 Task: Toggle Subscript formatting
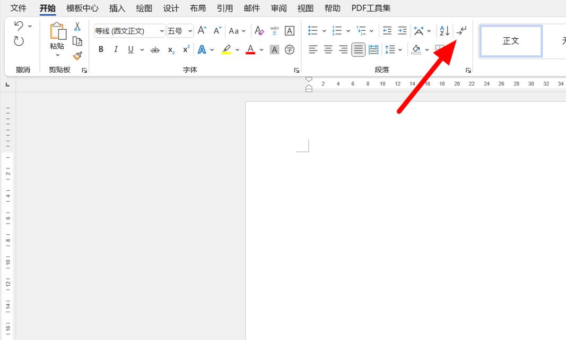tap(171, 50)
